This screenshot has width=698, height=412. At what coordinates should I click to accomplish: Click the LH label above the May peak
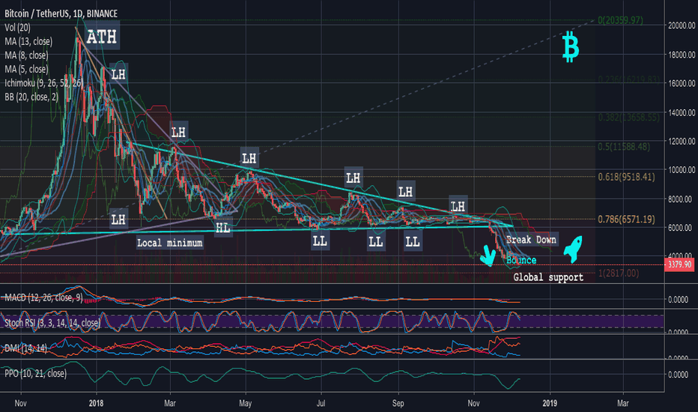click(x=249, y=158)
